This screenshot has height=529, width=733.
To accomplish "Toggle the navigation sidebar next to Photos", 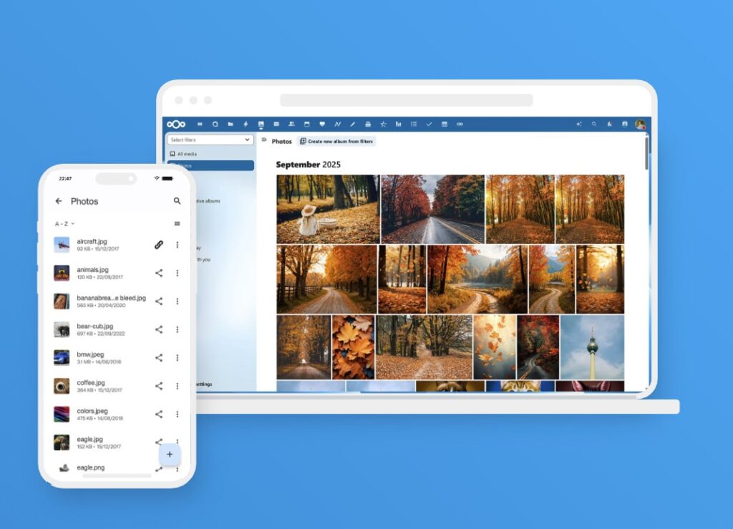I will [264, 141].
